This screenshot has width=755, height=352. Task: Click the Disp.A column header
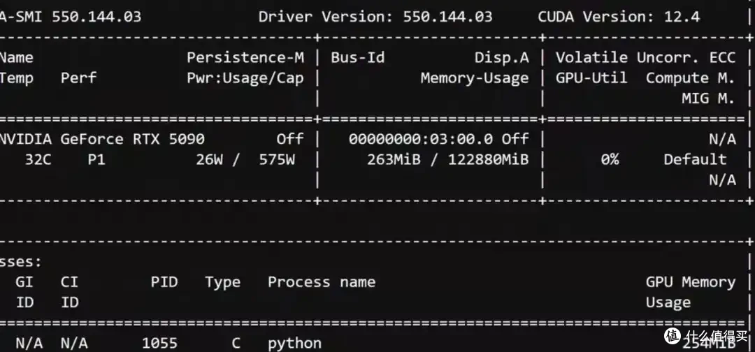pos(502,58)
